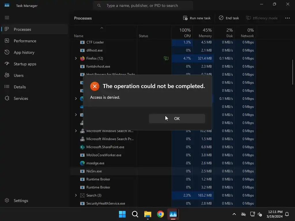Select Microsoft Windows Search Pr... process
The width and height of the screenshot is (295, 221).
pyautogui.click(x=163, y=139)
